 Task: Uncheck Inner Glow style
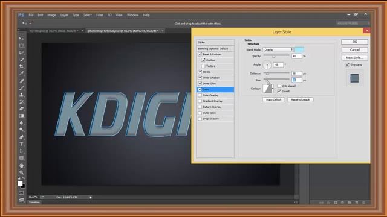200,83
